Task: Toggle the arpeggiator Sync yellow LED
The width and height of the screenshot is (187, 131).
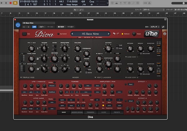Action: 103,105
